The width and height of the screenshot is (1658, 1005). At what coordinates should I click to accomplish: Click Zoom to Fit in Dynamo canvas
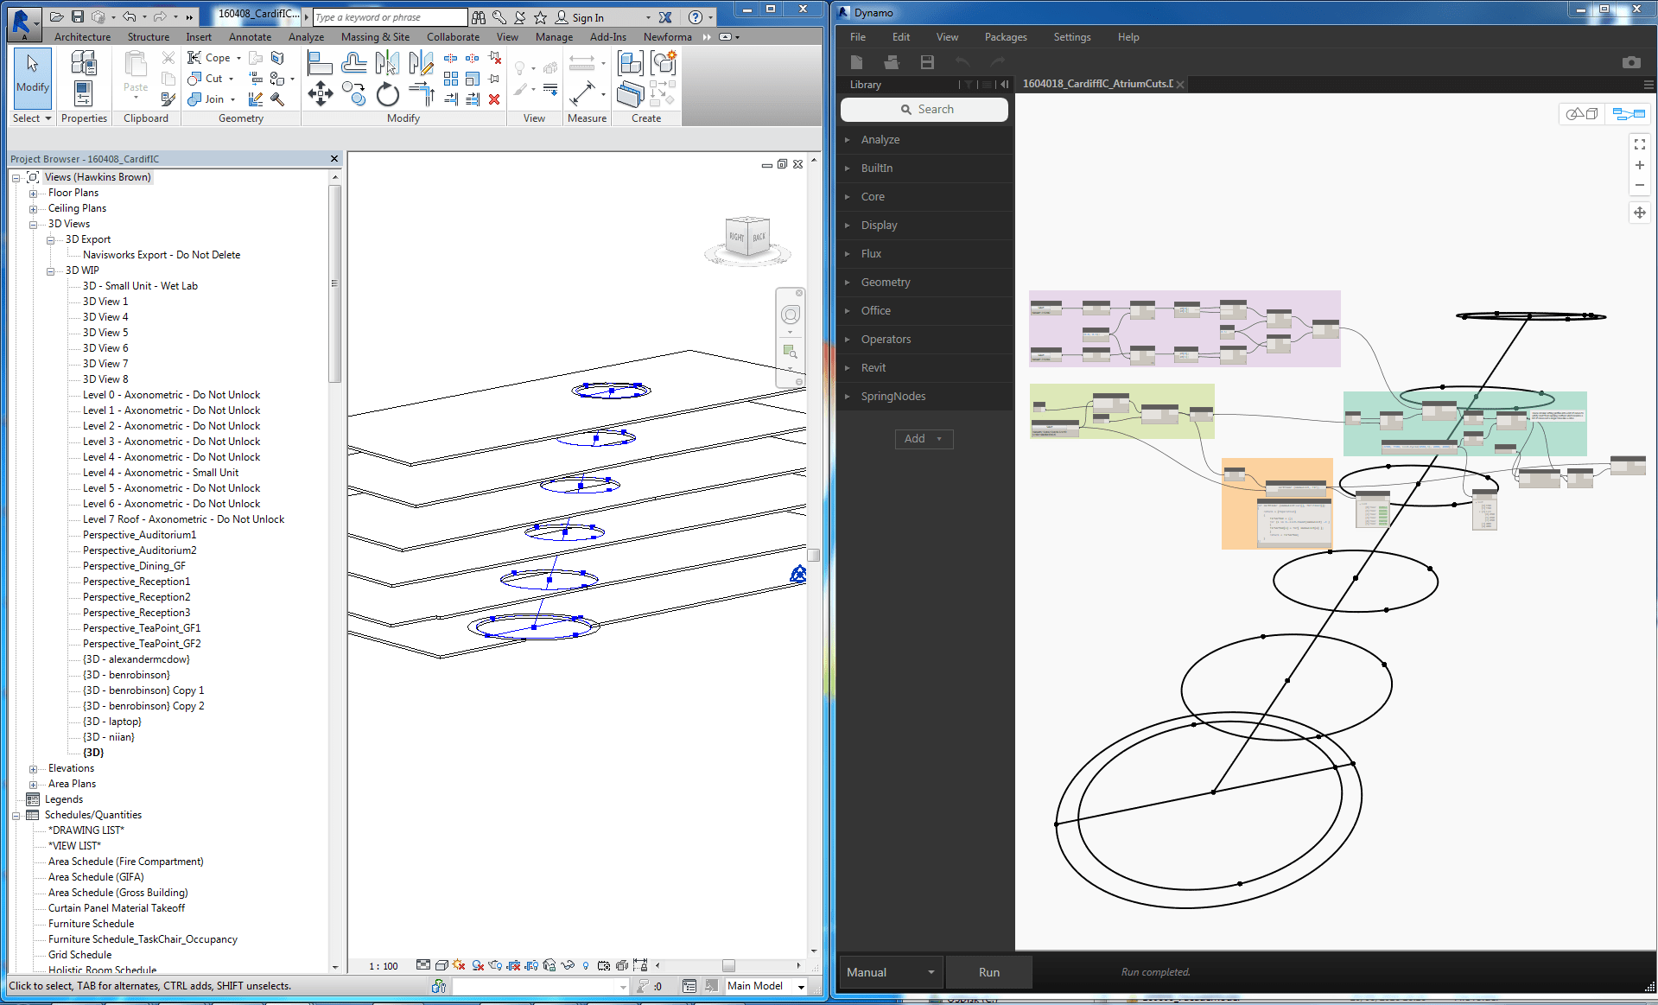click(x=1639, y=144)
